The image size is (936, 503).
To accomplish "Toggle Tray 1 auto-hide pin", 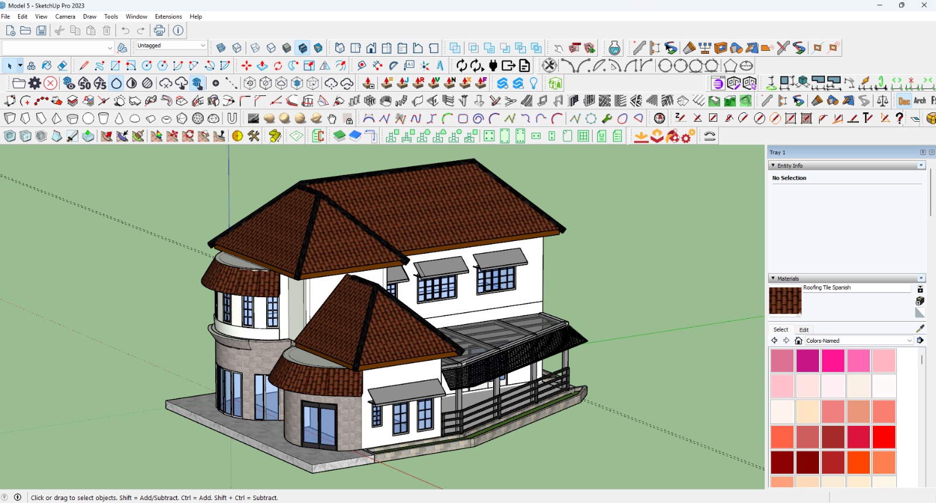I will click(x=923, y=152).
